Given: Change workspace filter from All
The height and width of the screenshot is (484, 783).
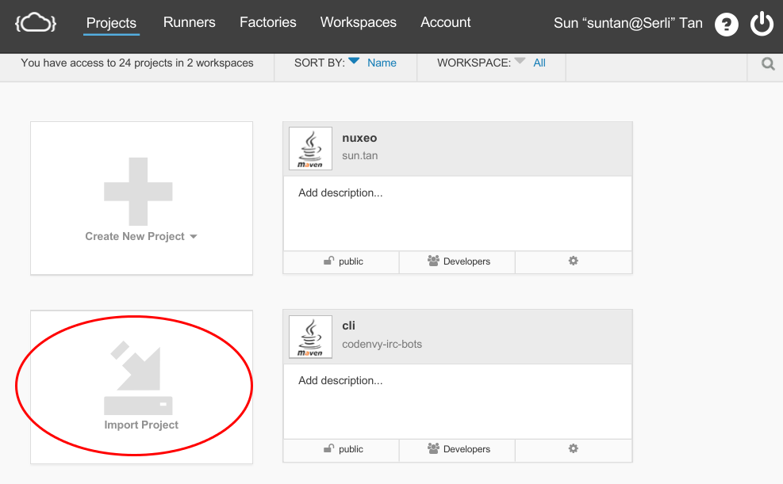Looking at the screenshot, I should point(539,63).
